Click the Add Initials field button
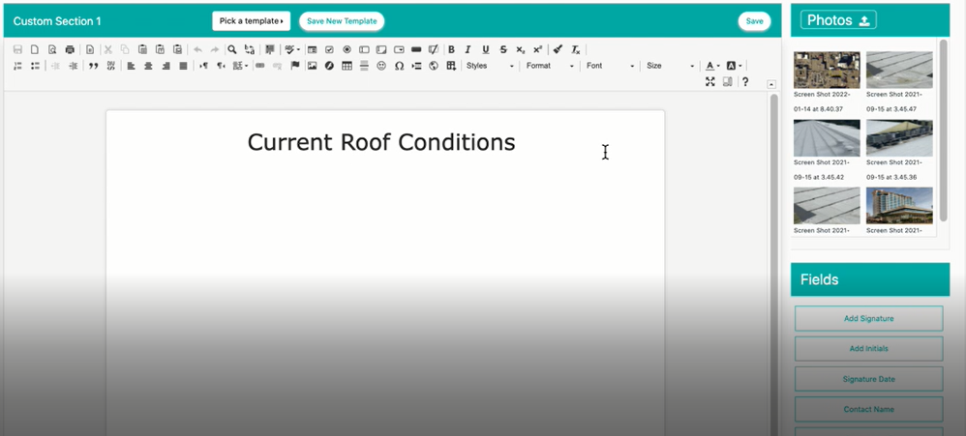The height and width of the screenshot is (436, 966). [868, 349]
